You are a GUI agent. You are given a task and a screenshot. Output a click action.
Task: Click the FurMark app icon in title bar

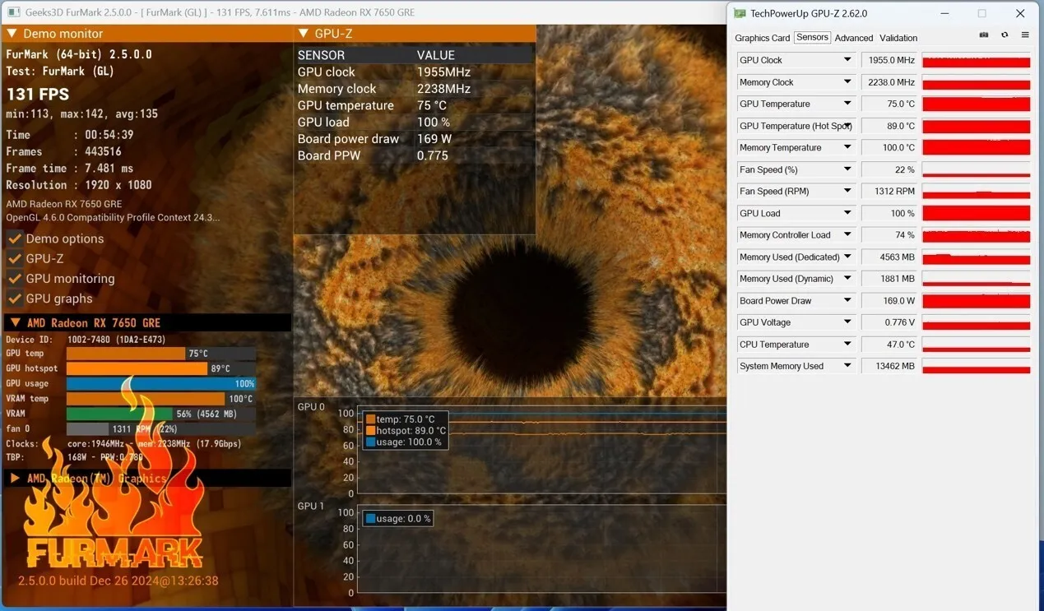point(14,12)
